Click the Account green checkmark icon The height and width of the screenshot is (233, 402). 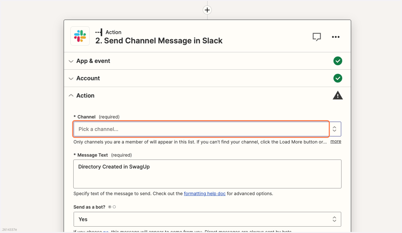338,78
